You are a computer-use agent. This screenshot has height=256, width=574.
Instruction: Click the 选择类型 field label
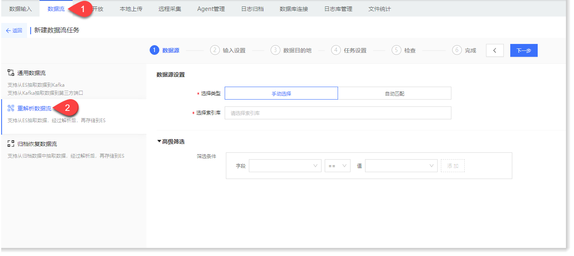pos(211,94)
